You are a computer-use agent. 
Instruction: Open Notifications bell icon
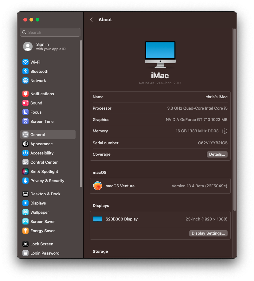[x=25, y=94]
